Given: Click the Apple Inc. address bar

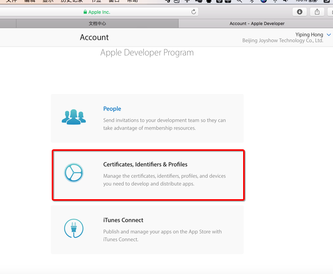Looking at the screenshot, I should tap(99, 12).
